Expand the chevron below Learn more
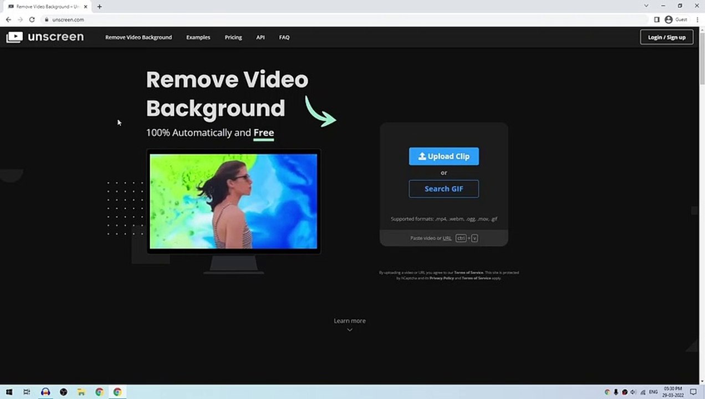The width and height of the screenshot is (705, 399). tap(350, 330)
